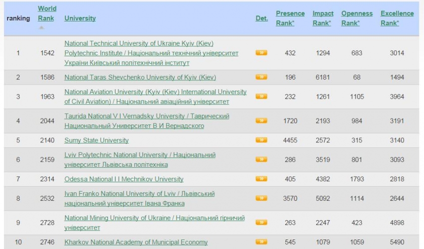Sort table by University column header
Image resolution: width=424 pixels, height=249 pixels.
tap(80, 18)
